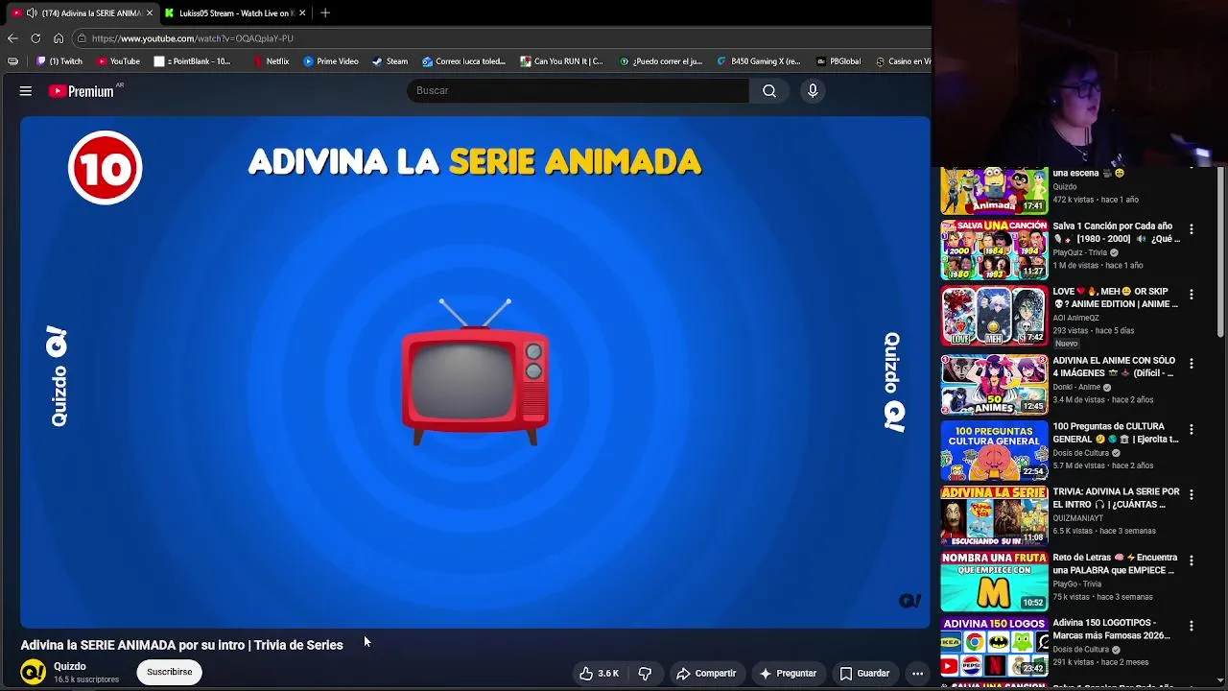Switch to the Adivina la SERIE ANIMADA tab
Screen dimensions: 1228x691
(x=82, y=12)
